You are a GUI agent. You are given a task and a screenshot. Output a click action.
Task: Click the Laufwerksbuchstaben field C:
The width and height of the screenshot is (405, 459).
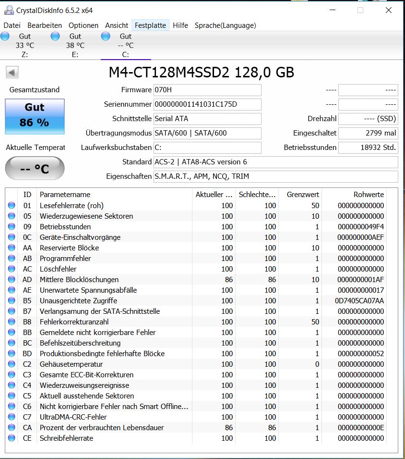point(207,148)
